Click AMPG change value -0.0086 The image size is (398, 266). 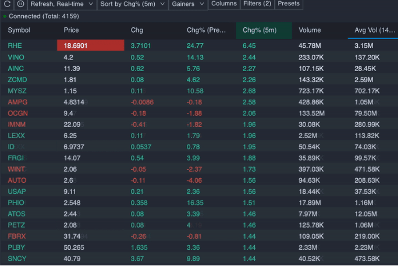[142, 102]
